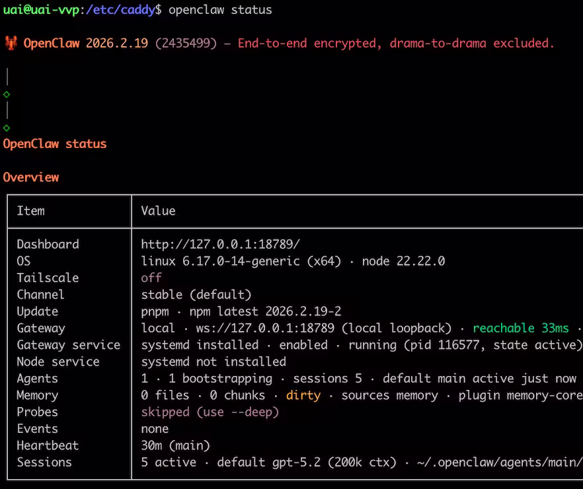This screenshot has width=583, height=489.
Task: Click the ws://127.0.0.1:18789 gateway address
Action: click(x=254, y=328)
